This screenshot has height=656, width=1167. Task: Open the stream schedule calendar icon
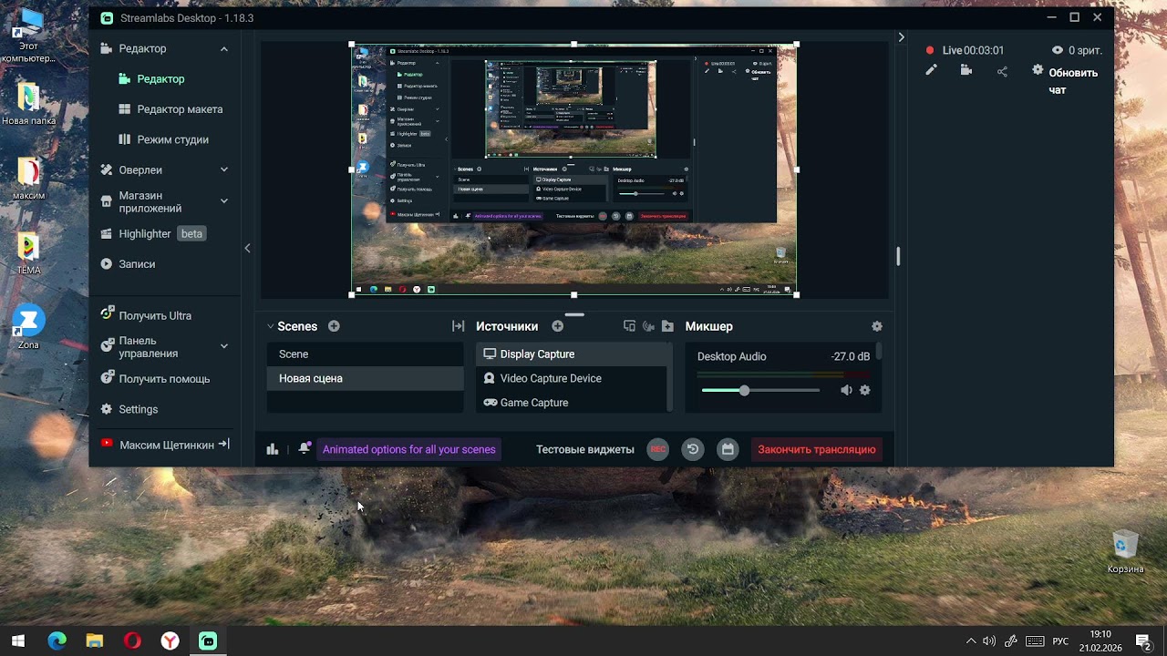coord(728,449)
